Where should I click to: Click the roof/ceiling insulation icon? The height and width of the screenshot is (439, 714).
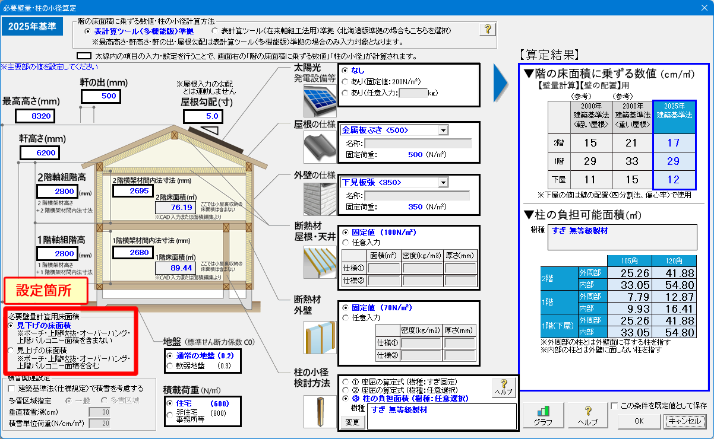[320, 262]
